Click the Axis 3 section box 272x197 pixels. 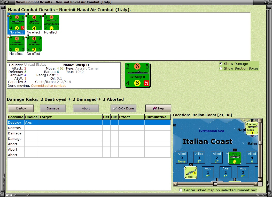tap(243, 172)
